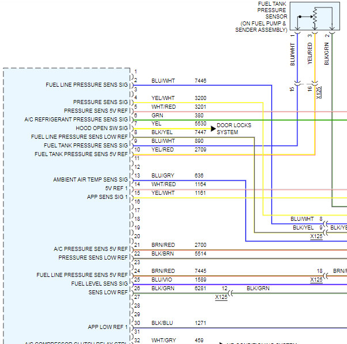
Task: Click the 'SENS LOW REF' label at pin 26
Action: pos(108,293)
